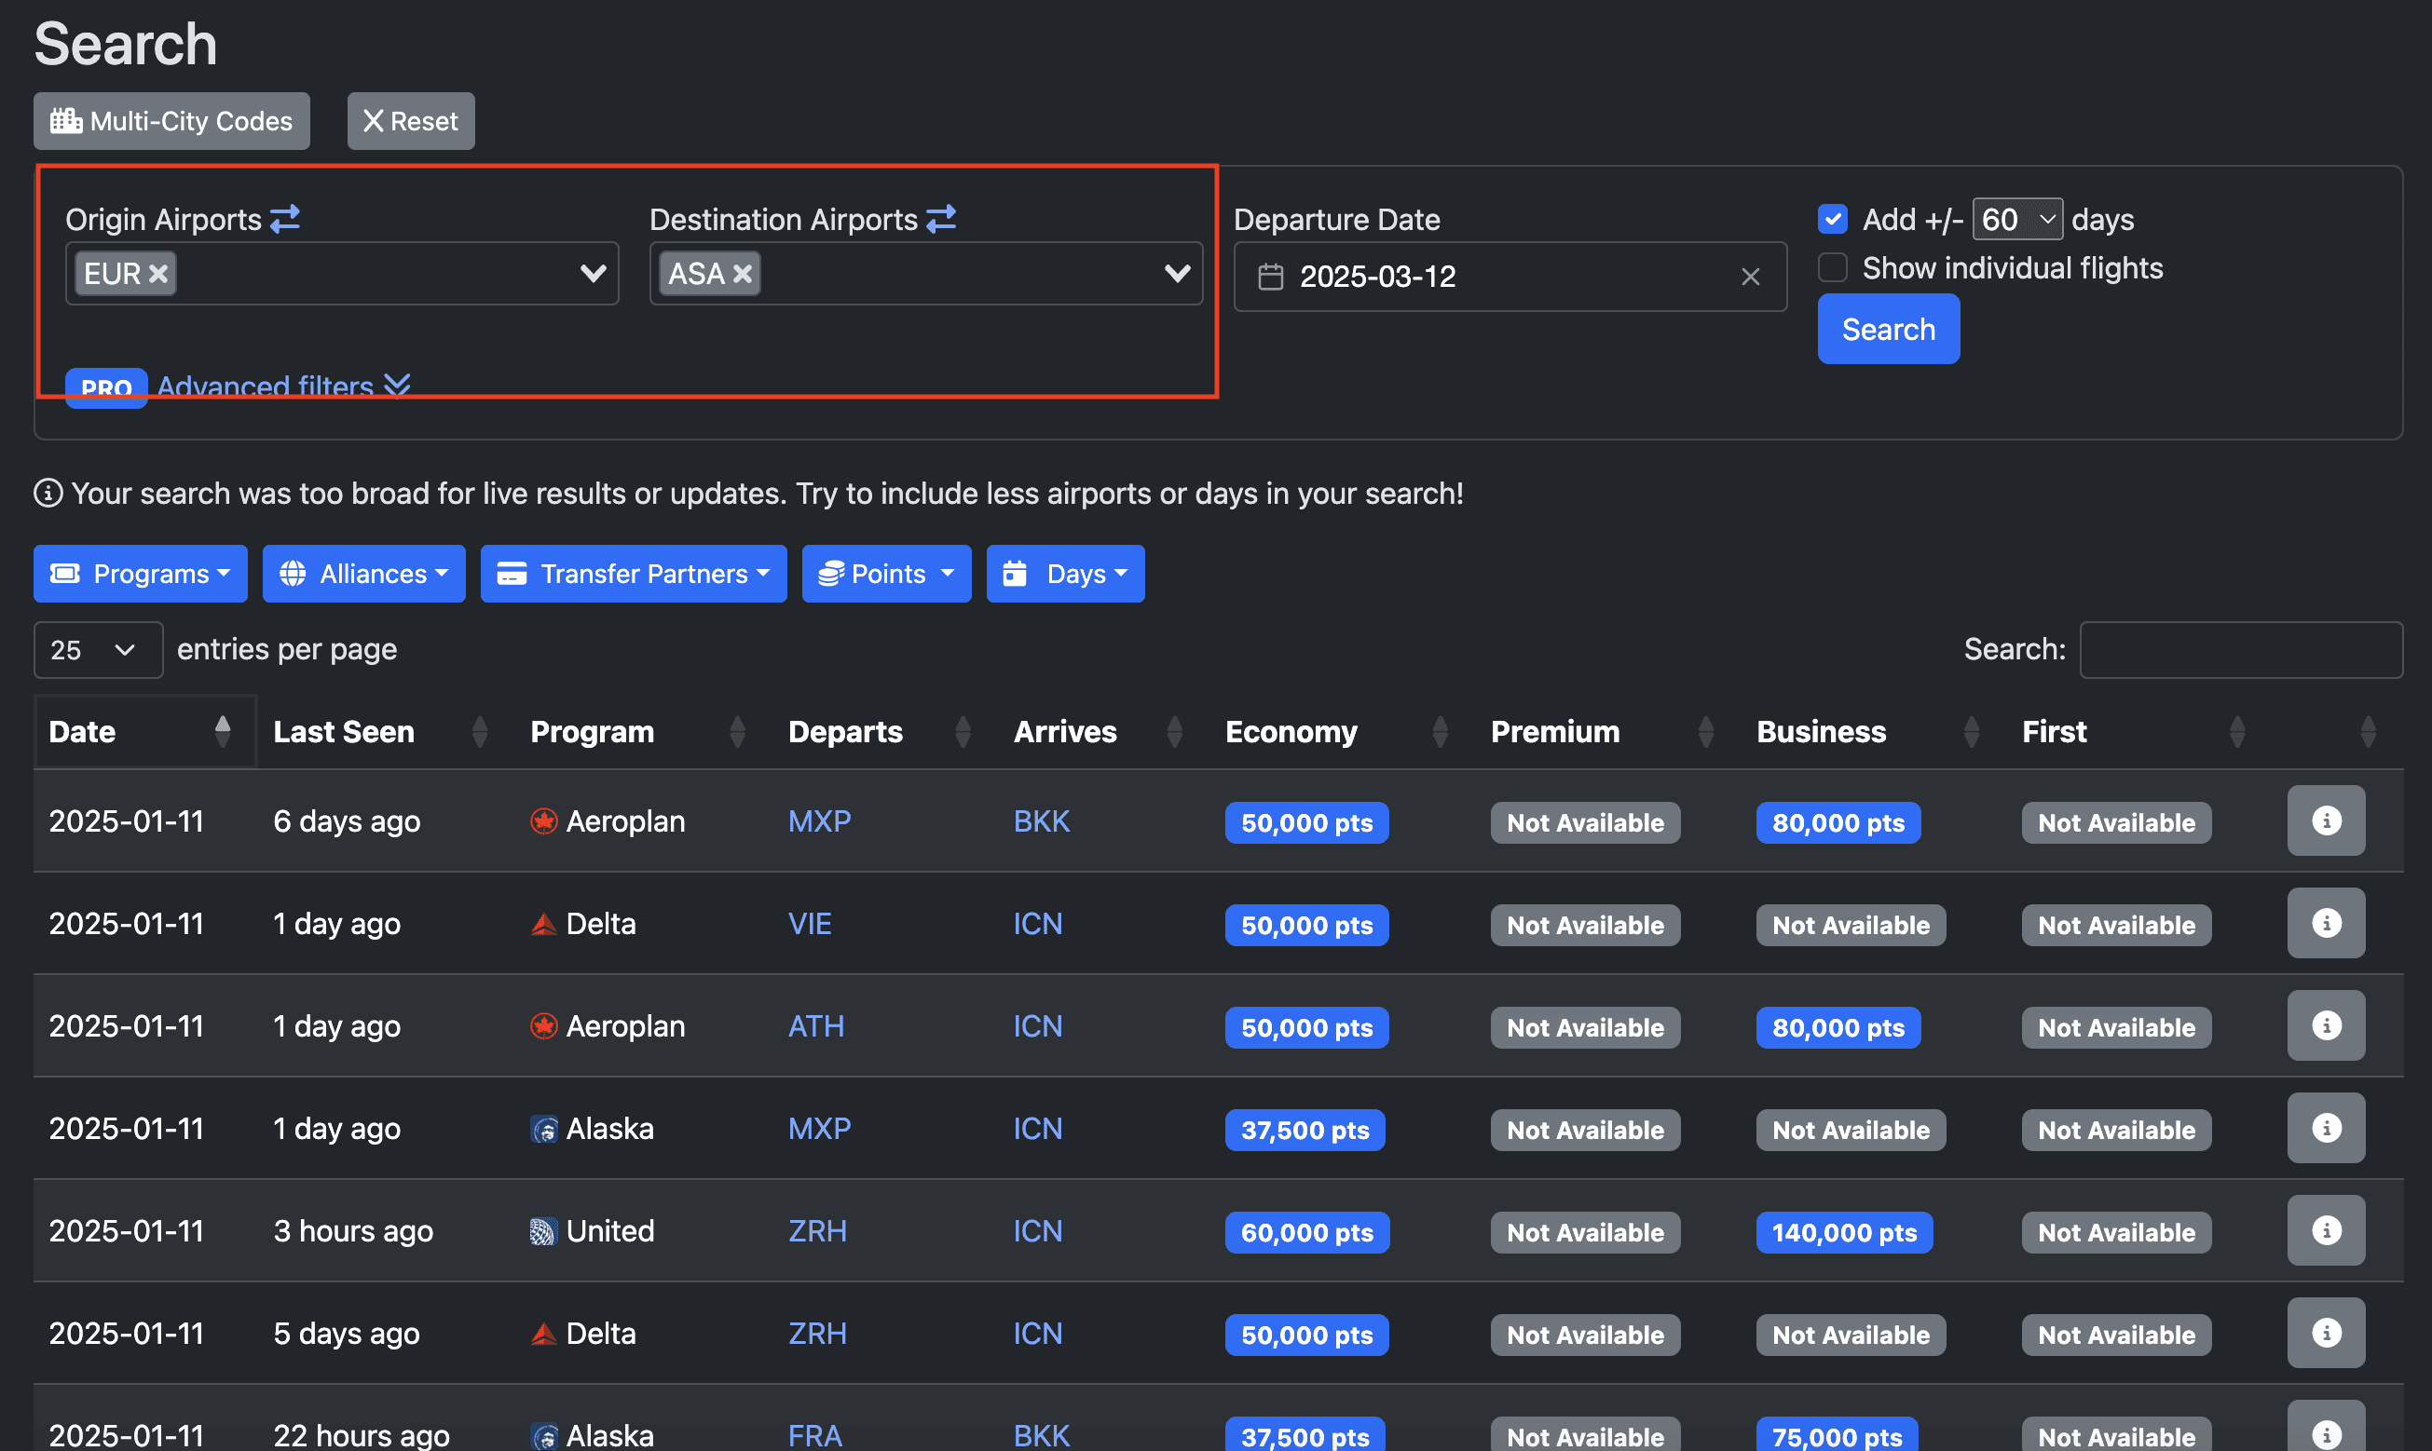Focus the table Search input field

pos(2240,650)
